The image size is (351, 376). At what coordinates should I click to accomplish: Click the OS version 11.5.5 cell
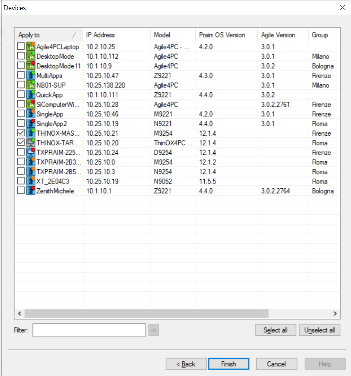point(207,181)
